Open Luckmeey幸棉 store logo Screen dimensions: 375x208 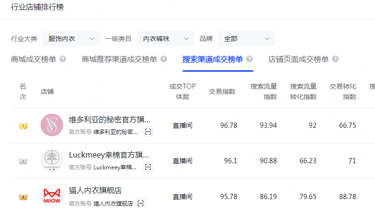(x=52, y=160)
